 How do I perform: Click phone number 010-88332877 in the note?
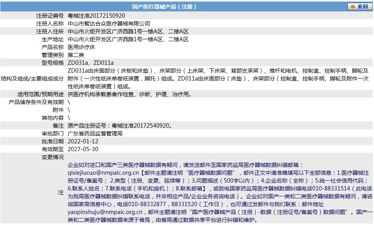click(x=147, y=204)
